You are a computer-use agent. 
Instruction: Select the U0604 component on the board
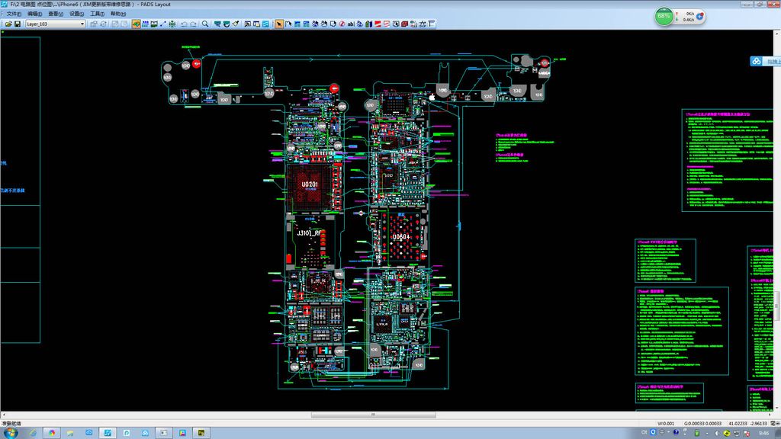(401, 238)
